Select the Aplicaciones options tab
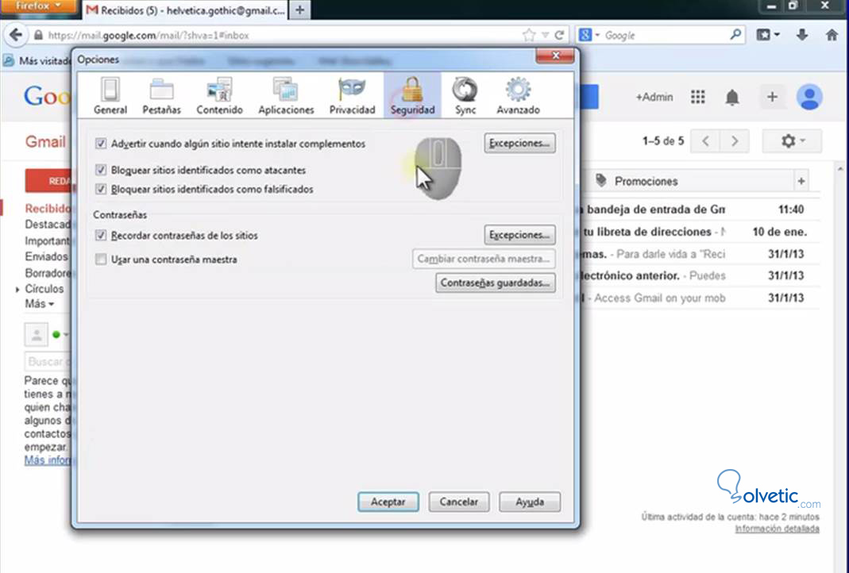 [286, 96]
